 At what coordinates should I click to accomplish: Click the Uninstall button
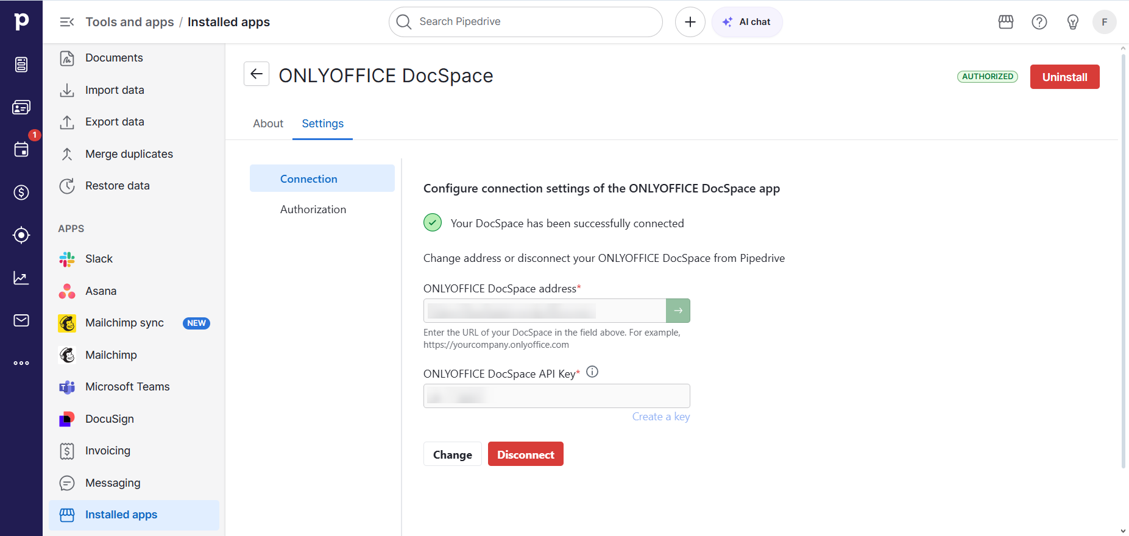click(x=1065, y=77)
